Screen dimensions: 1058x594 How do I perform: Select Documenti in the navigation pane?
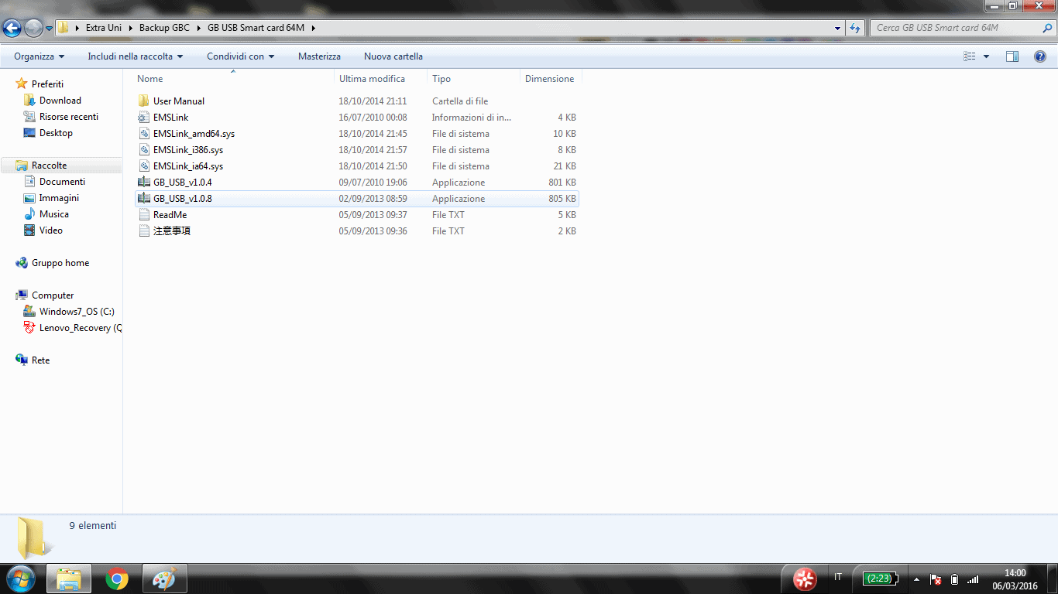click(62, 182)
